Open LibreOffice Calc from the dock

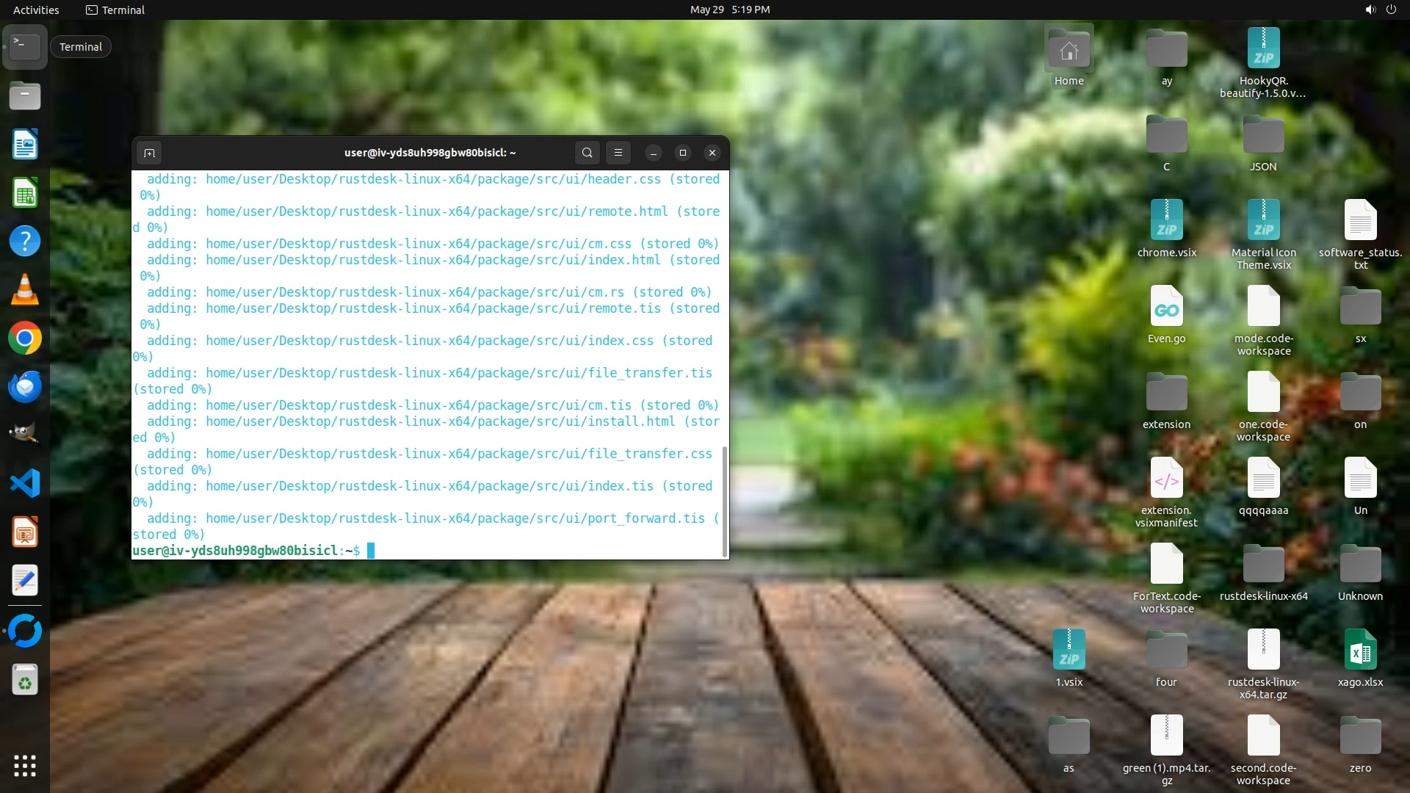(x=24, y=194)
